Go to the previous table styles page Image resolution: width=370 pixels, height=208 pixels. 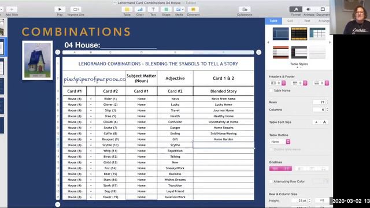268,42
